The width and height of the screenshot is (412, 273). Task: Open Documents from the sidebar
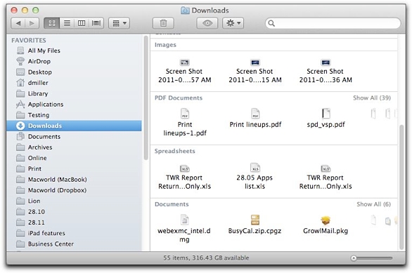(74, 137)
